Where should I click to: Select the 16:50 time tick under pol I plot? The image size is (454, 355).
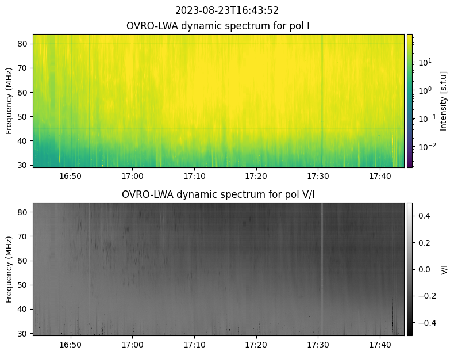coord(71,176)
